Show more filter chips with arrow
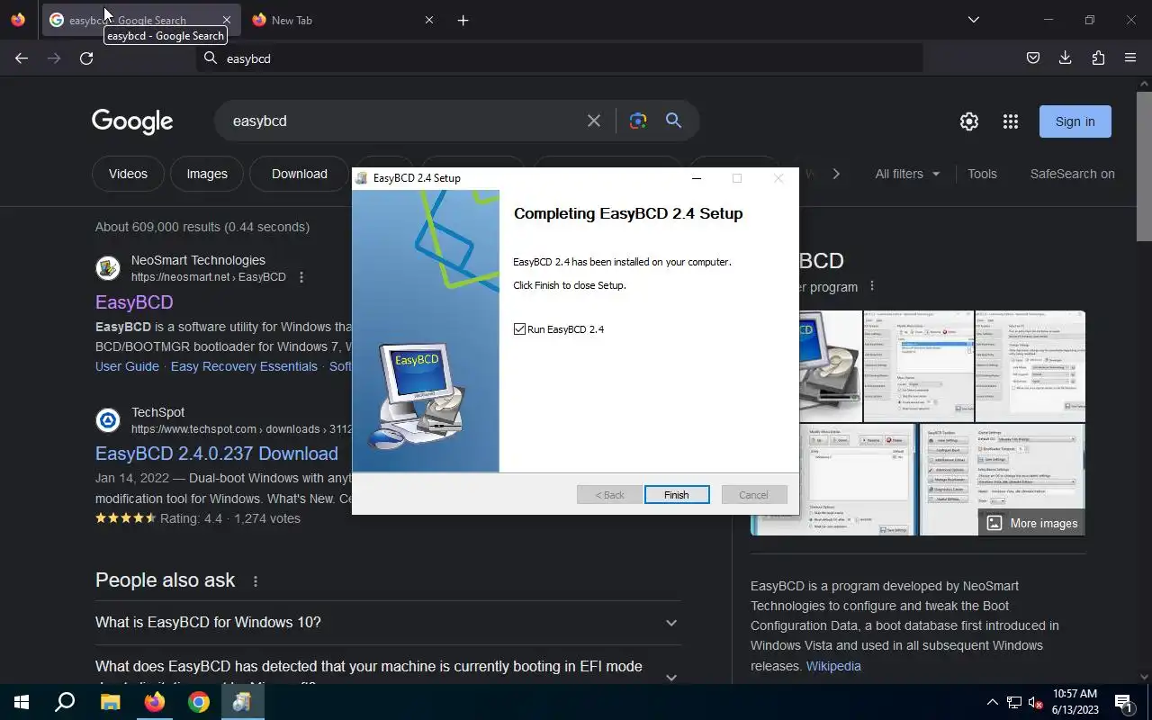The height and width of the screenshot is (720, 1152). [836, 174]
